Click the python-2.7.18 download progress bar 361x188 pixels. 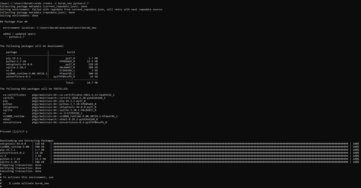coord(201,159)
